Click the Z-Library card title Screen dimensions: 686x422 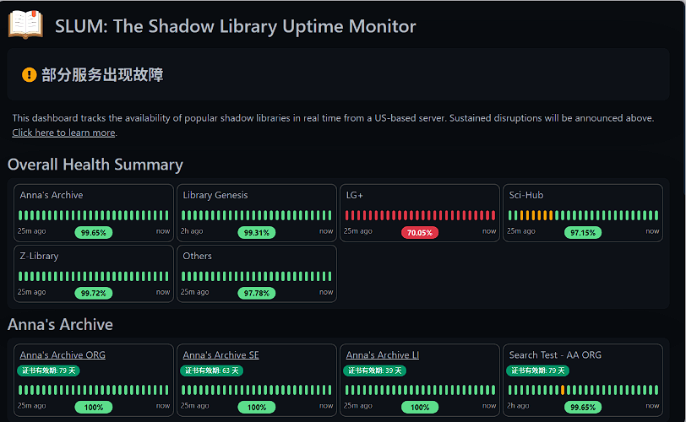39,256
